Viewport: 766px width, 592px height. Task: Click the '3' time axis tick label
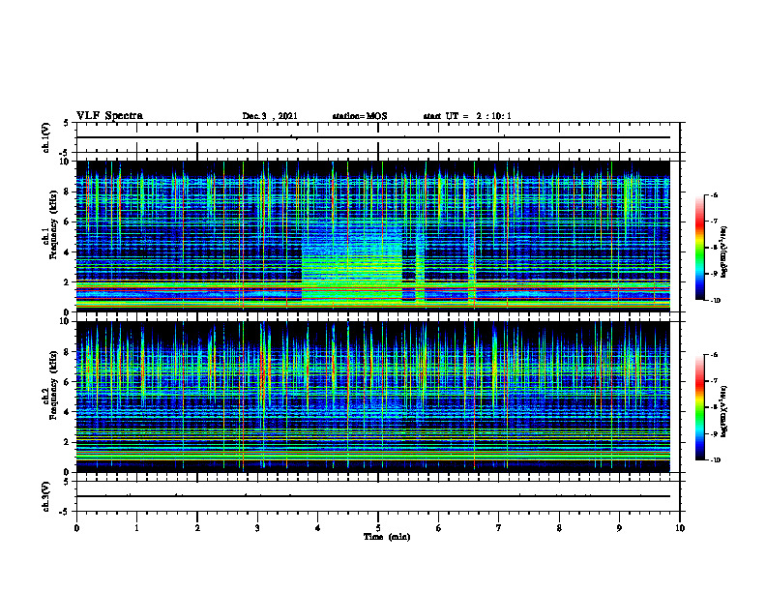[x=257, y=528]
